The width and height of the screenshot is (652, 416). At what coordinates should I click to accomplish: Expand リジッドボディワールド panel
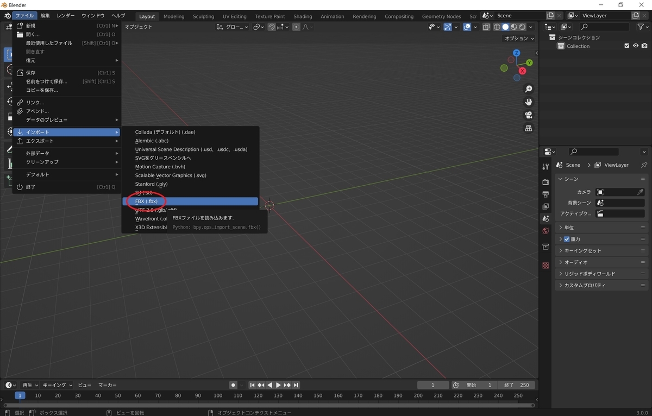[x=601, y=274]
